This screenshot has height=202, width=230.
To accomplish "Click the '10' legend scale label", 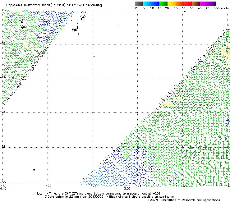I will coord(152,8).
